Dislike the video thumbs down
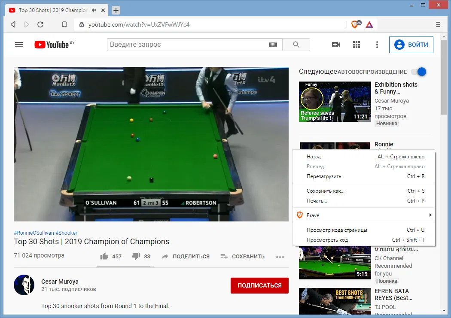The width and height of the screenshot is (451, 318). tap(136, 256)
